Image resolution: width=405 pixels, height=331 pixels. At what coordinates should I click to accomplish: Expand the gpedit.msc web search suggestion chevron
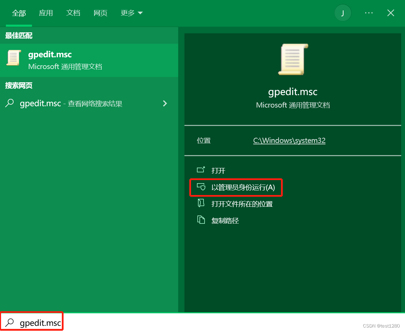(165, 103)
